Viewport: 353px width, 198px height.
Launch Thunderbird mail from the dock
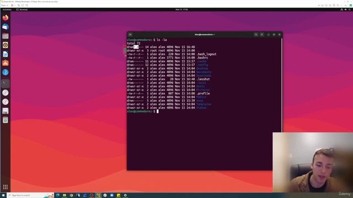(6, 27)
